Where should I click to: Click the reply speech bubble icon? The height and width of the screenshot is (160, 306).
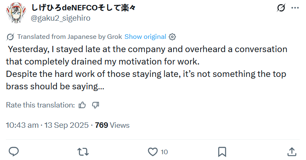14,152
